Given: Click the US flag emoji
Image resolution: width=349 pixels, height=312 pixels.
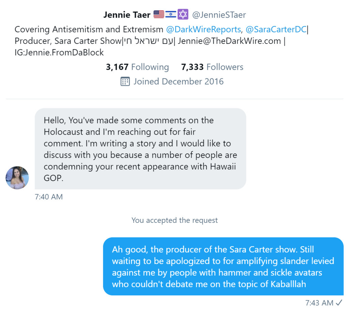Looking at the screenshot, I should [159, 15].
